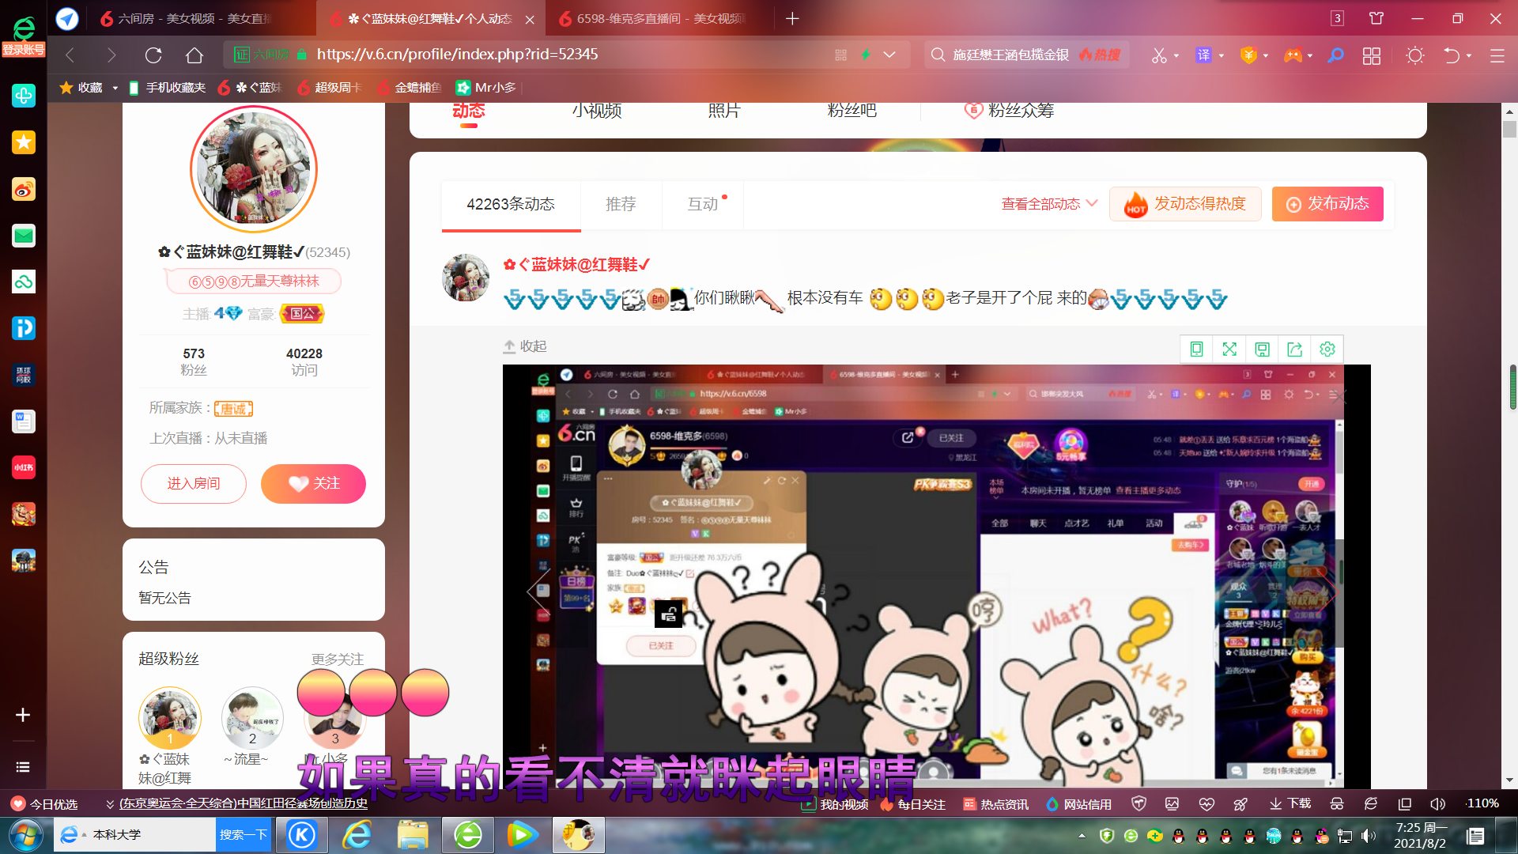Open the QR code icon in address bar
The width and height of the screenshot is (1518, 854).
pyautogui.click(x=840, y=55)
